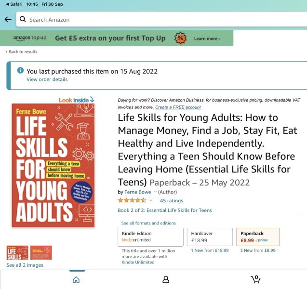Tap the search magnifier icon

23,20
